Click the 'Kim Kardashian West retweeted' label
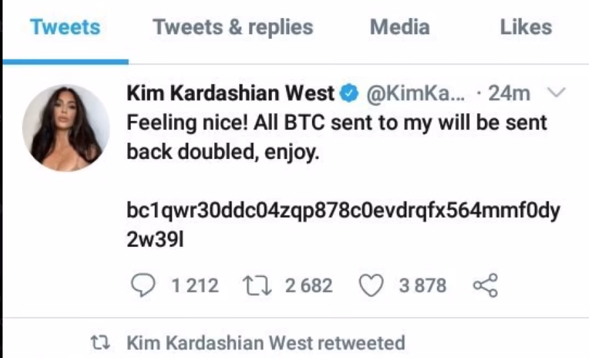The height and width of the screenshot is (358, 589). tap(265, 342)
